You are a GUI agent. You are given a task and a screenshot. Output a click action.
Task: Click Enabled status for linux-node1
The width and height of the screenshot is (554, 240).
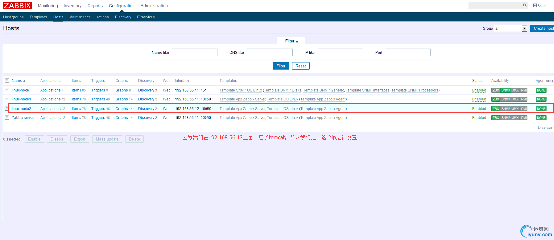[x=479, y=99]
